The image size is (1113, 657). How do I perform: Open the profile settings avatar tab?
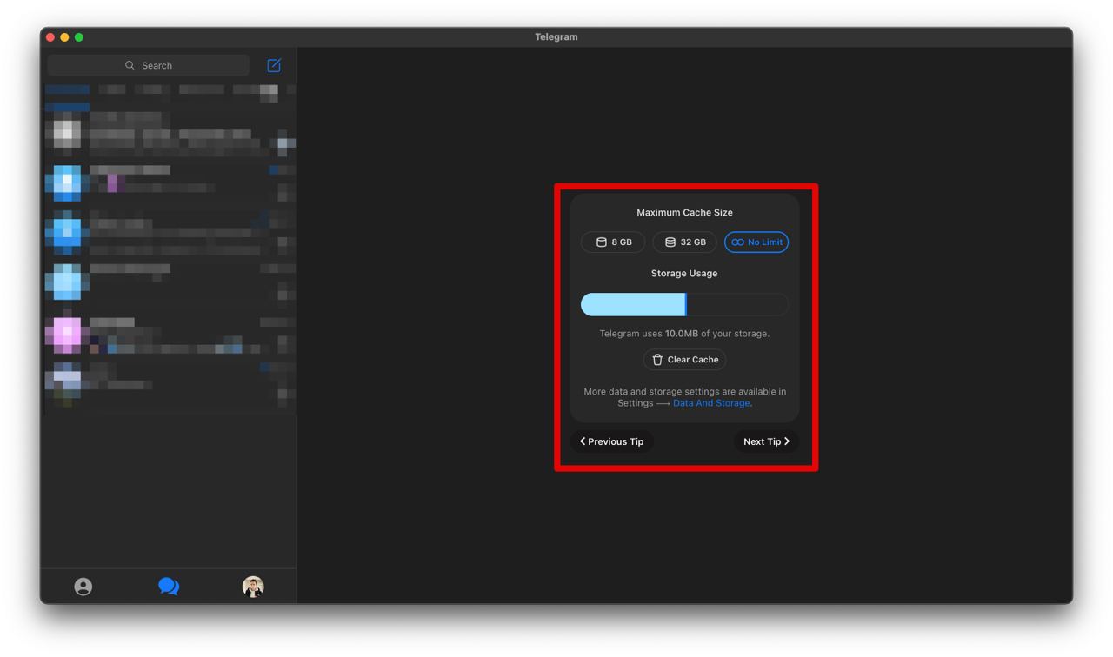tap(253, 587)
